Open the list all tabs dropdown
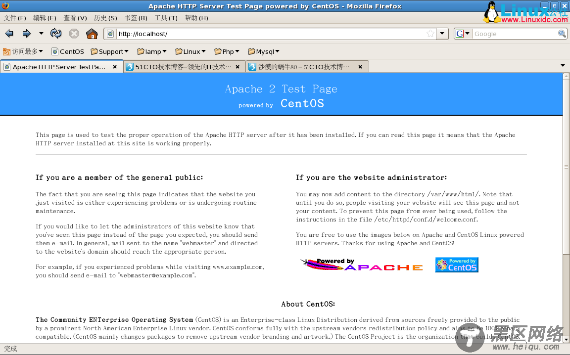 [x=563, y=66]
